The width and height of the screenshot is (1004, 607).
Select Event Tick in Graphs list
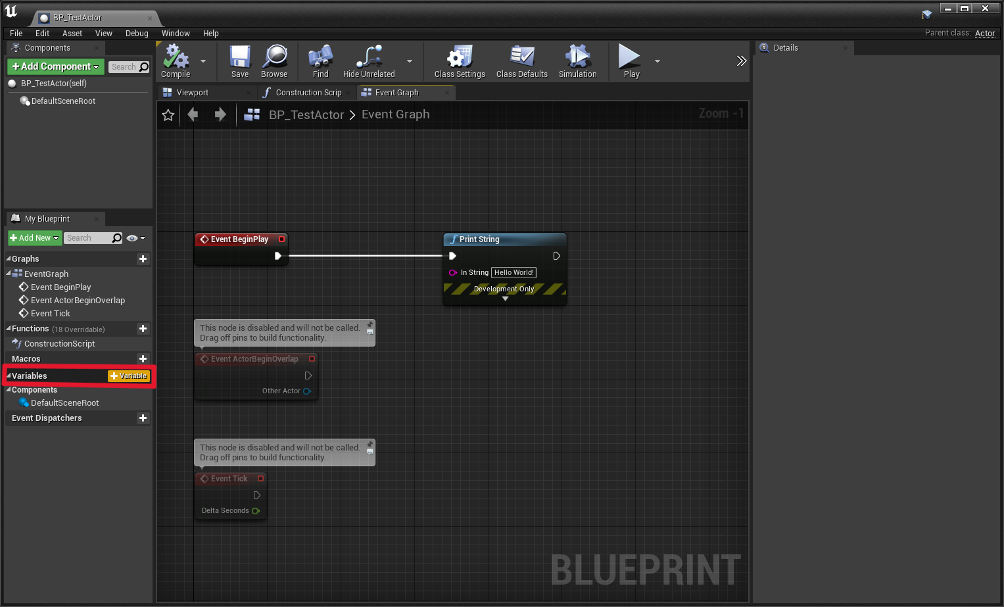pos(50,314)
